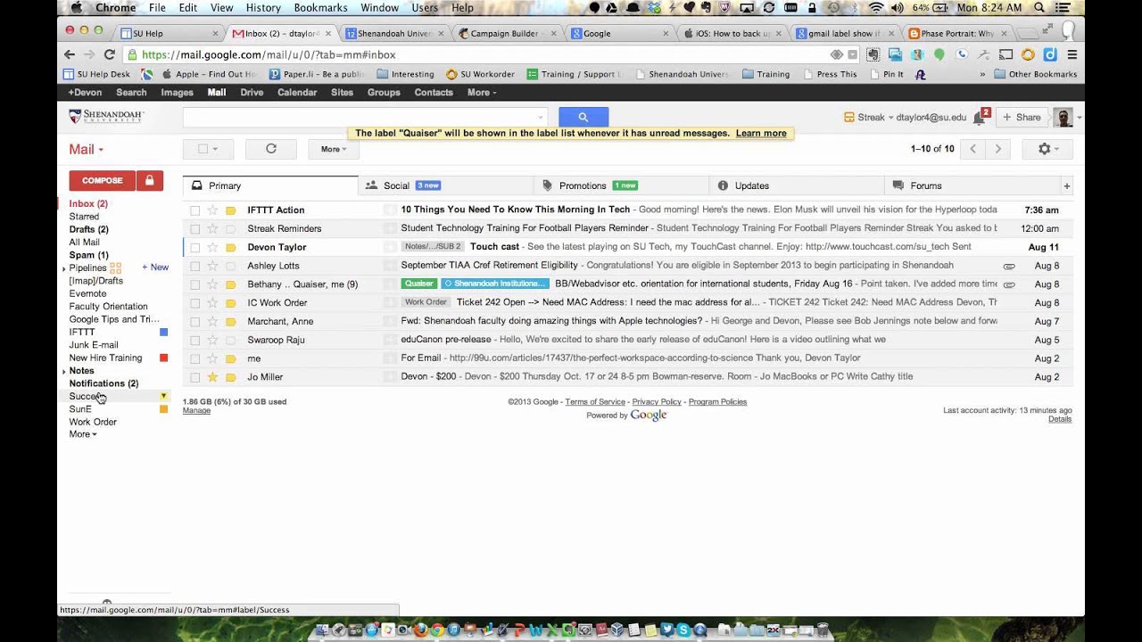Click the attachment icon on Ashley Lotts row
Screen dimensions: 1142x642
pyautogui.click(x=1009, y=266)
